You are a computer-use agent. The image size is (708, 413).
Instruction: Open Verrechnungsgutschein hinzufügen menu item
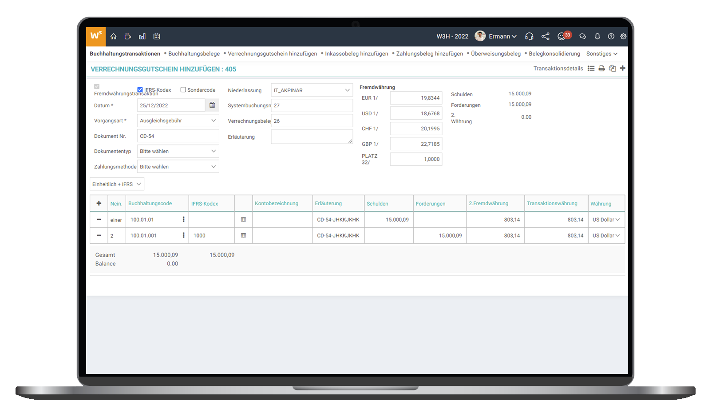tap(273, 54)
